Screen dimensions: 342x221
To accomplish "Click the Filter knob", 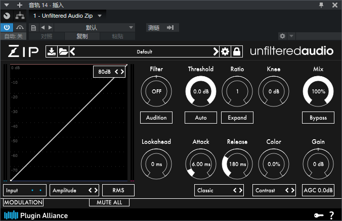I will 156,91.
